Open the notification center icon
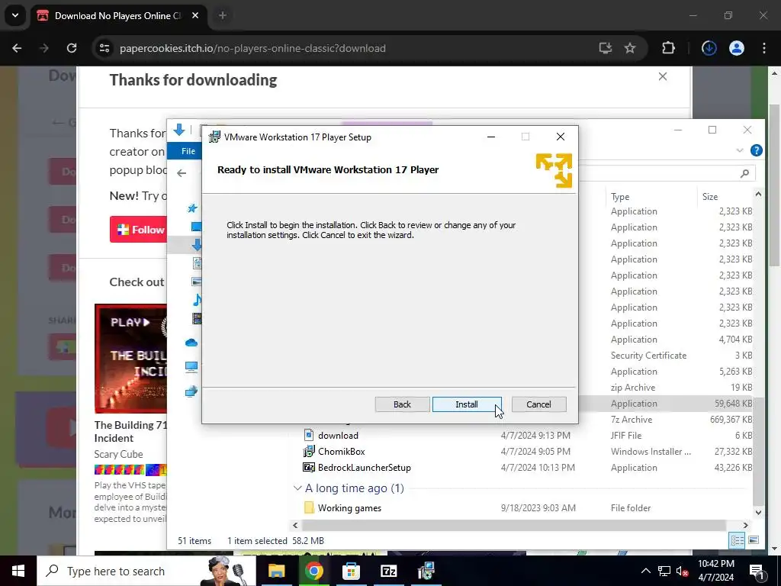The width and height of the screenshot is (781, 586). pyautogui.click(x=757, y=571)
